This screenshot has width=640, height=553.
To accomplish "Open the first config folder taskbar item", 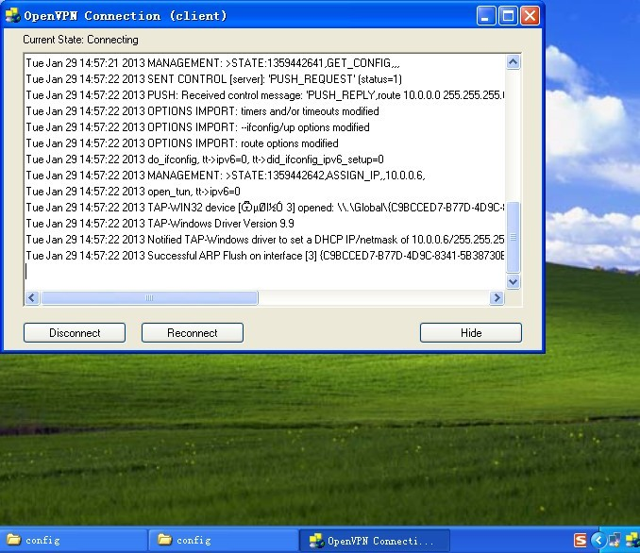I will click(x=74, y=541).
